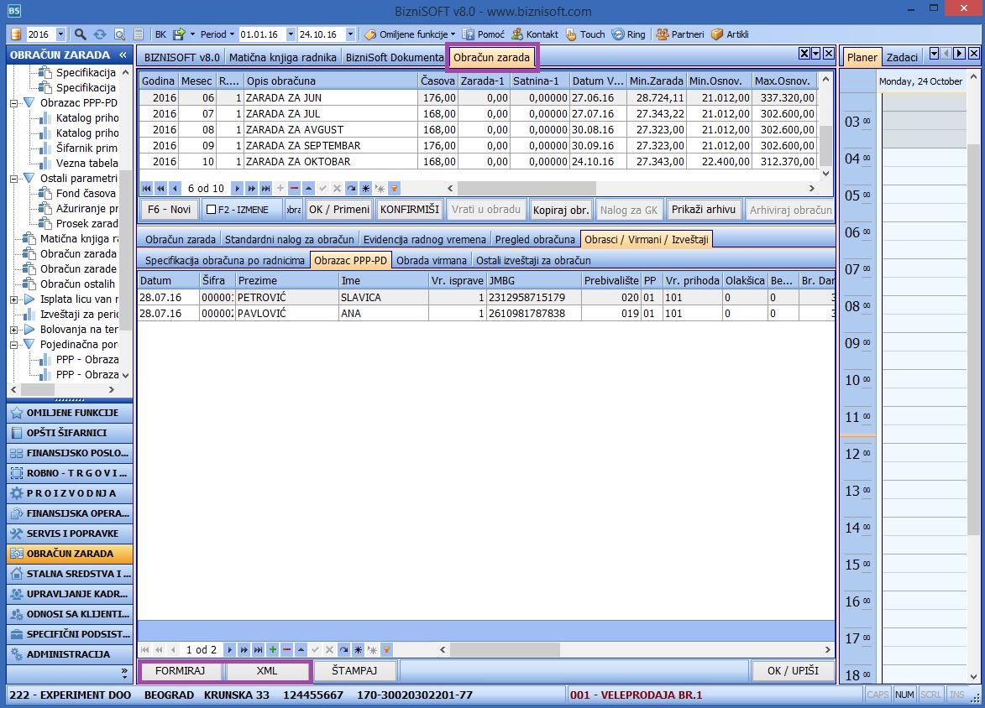Image resolution: width=985 pixels, height=708 pixels.
Task: Click the refresh arrows icon in the top toolbar
Action: tap(99, 34)
